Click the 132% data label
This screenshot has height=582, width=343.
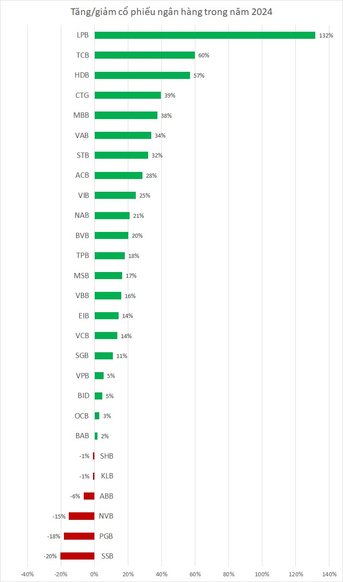(326, 35)
